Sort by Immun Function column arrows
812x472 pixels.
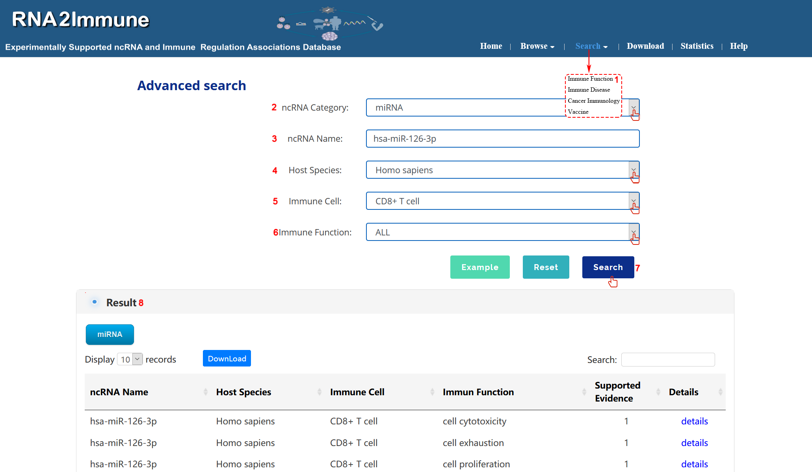[584, 392]
